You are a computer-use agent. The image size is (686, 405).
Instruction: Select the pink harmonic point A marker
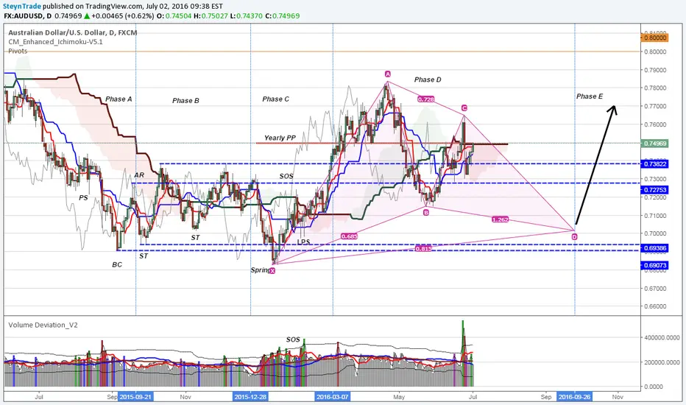(x=387, y=74)
